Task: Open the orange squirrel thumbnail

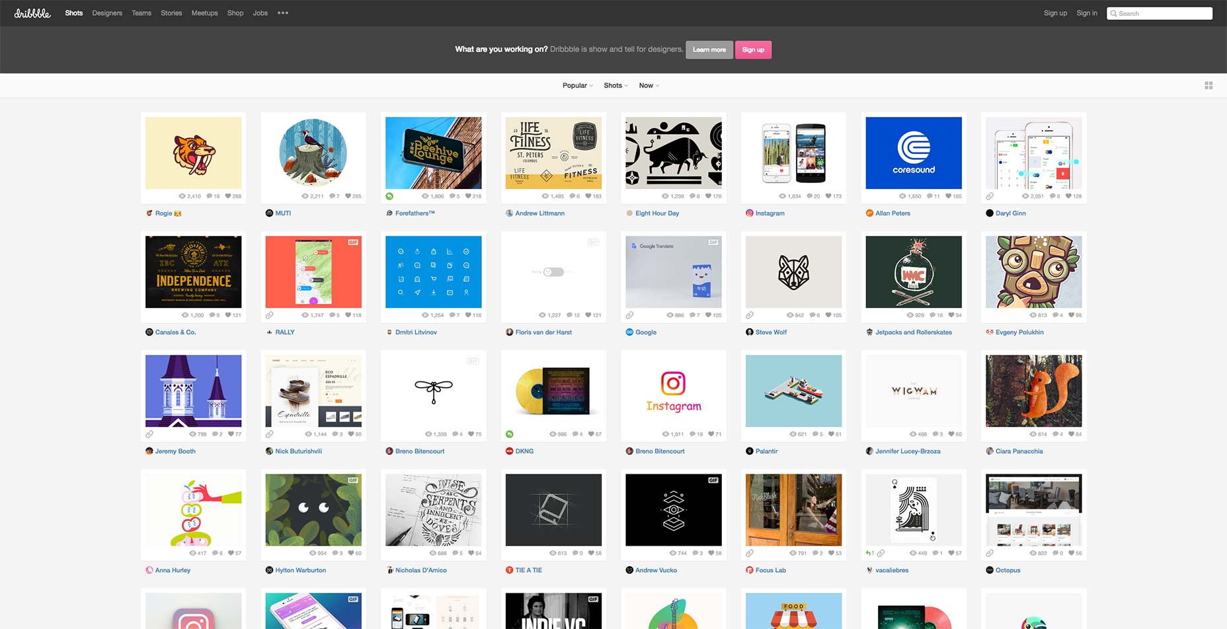Action: [x=1034, y=390]
